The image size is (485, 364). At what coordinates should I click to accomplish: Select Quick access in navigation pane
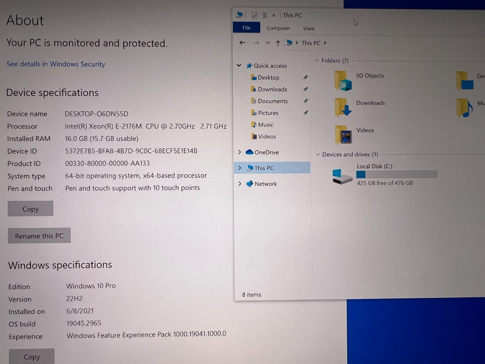click(270, 66)
